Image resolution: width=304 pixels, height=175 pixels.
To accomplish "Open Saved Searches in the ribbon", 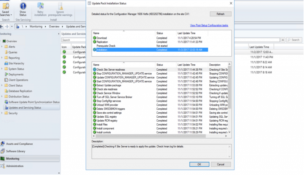I will (6, 9).
